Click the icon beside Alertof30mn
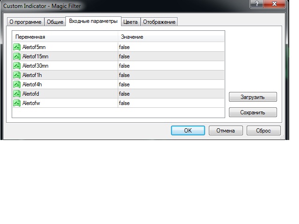 [17, 66]
